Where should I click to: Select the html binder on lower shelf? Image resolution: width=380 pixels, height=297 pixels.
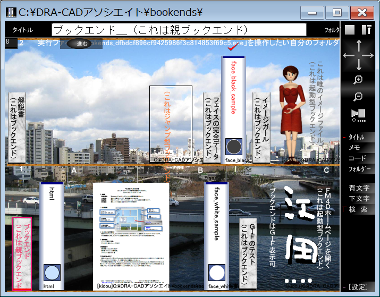[52, 236]
